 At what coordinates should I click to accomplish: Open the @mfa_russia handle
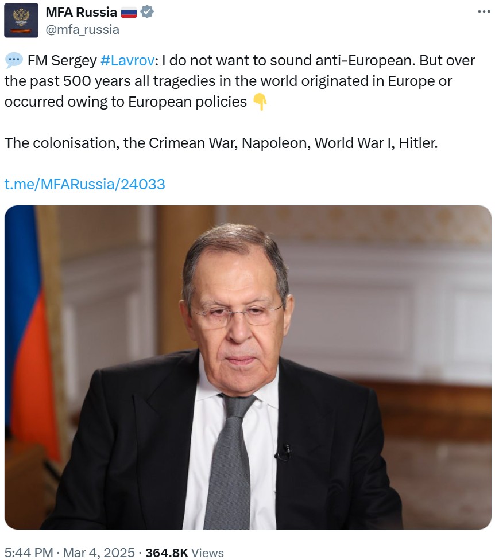83,29
